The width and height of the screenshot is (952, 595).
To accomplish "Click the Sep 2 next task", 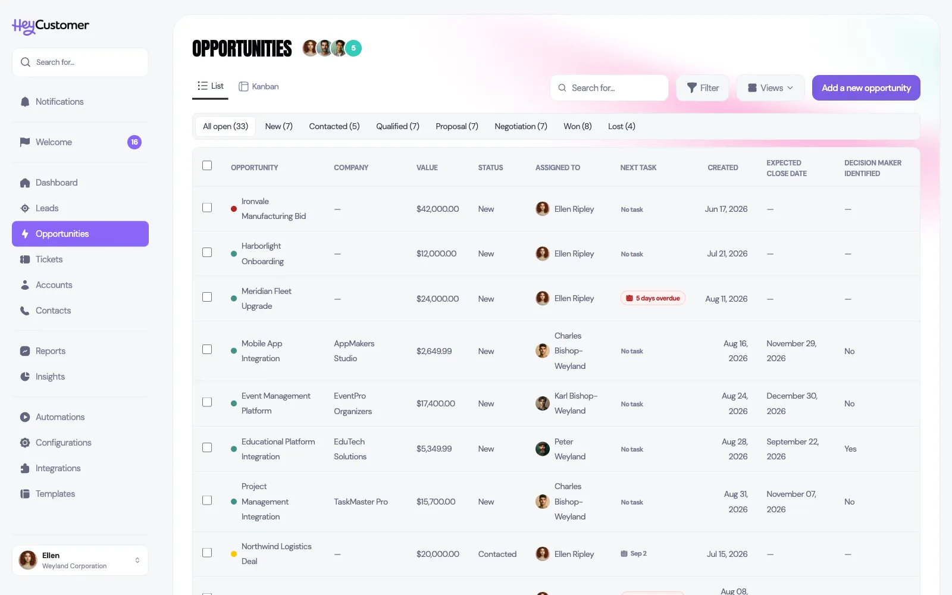I will 634,553.
